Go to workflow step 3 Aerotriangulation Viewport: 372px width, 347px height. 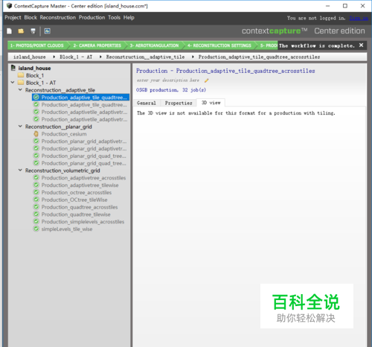[x=154, y=45]
